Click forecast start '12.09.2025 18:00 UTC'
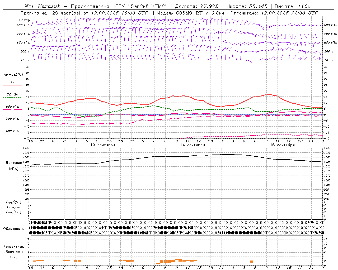This screenshot has width=338, height=270. click(x=119, y=13)
